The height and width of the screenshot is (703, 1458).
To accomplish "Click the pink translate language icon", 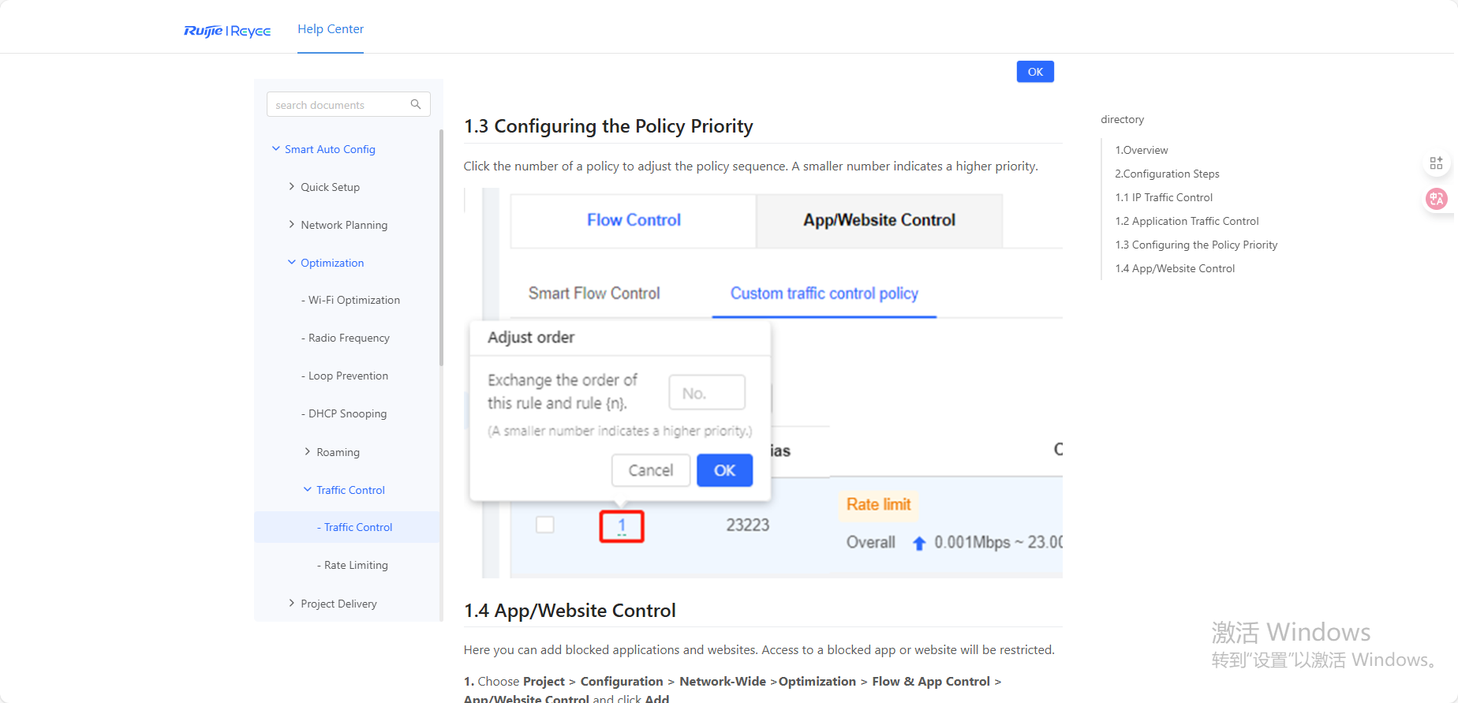I will click(x=1437, y=199).
